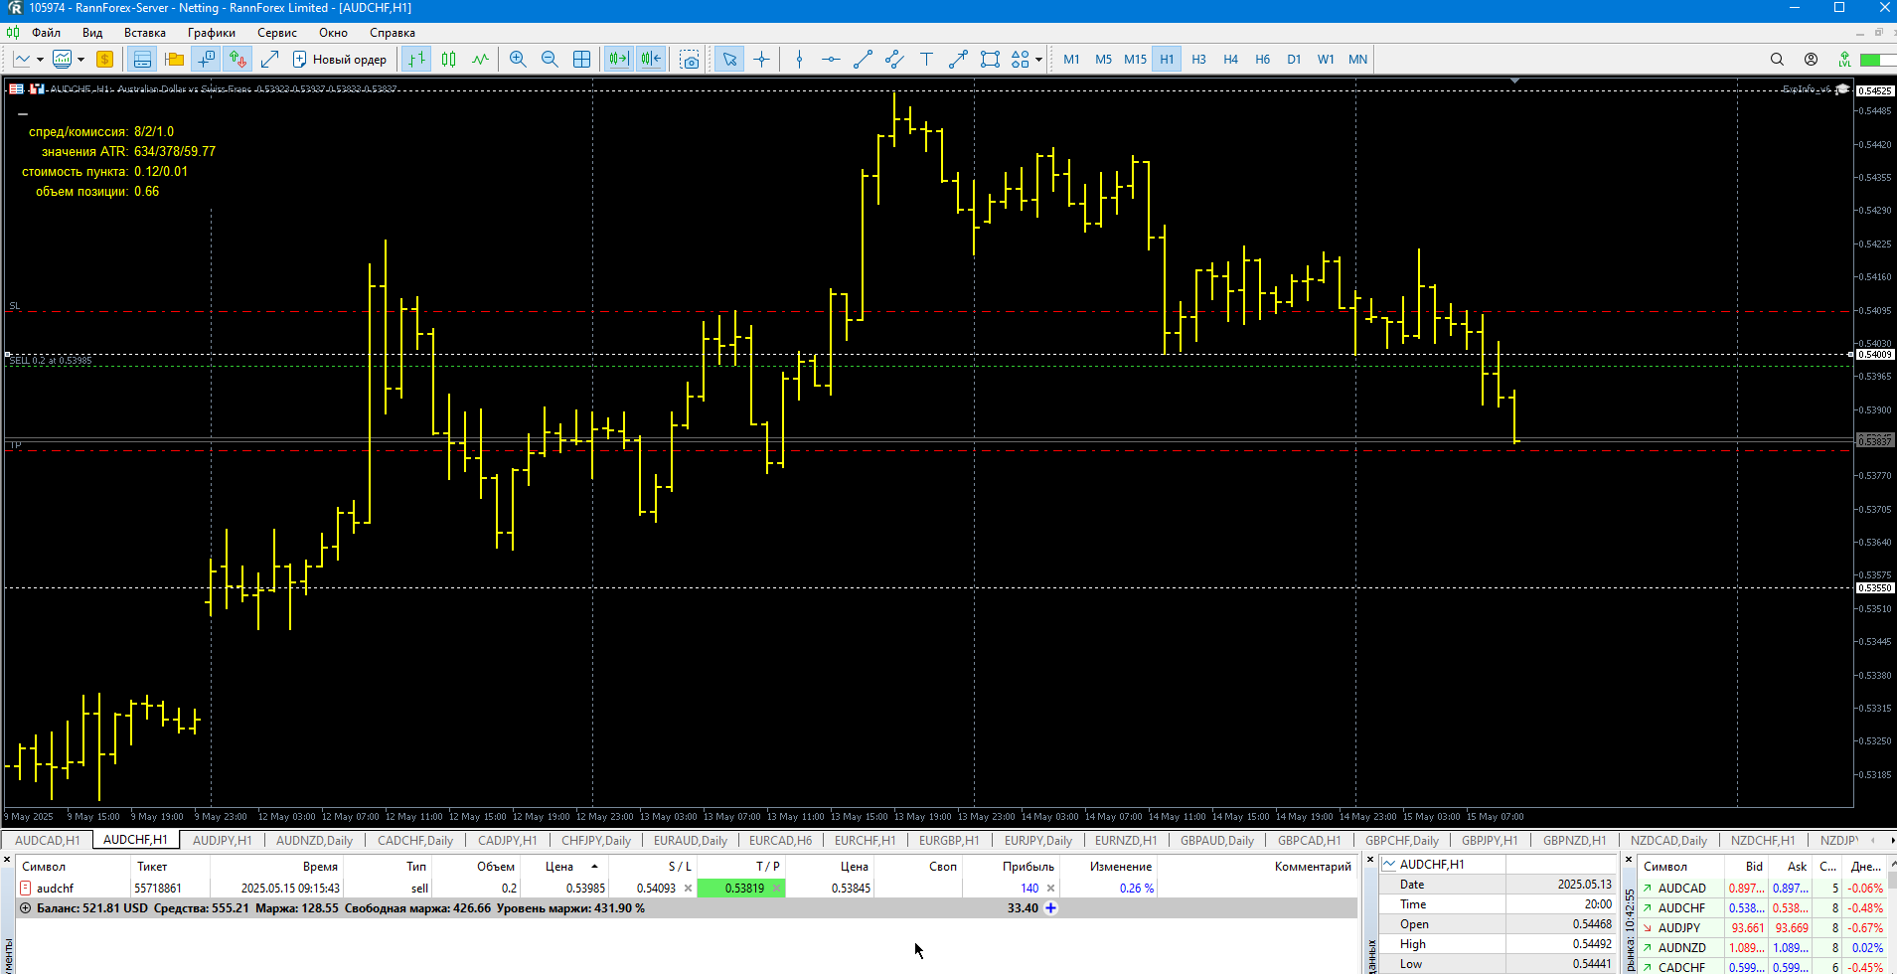Click the SELL 0.2 position line label
This screenshot has height=974, width=1897.
click(50, 361)
